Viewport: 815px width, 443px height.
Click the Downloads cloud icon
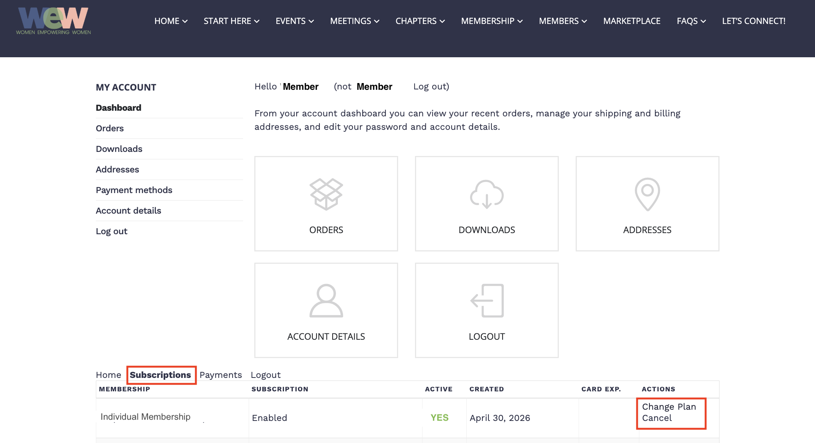[x=487, y=194]
